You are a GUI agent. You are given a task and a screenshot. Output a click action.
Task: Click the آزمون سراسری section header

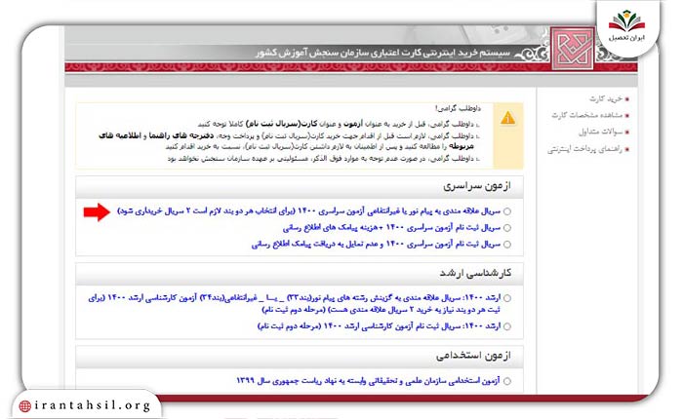coord(300,187)
